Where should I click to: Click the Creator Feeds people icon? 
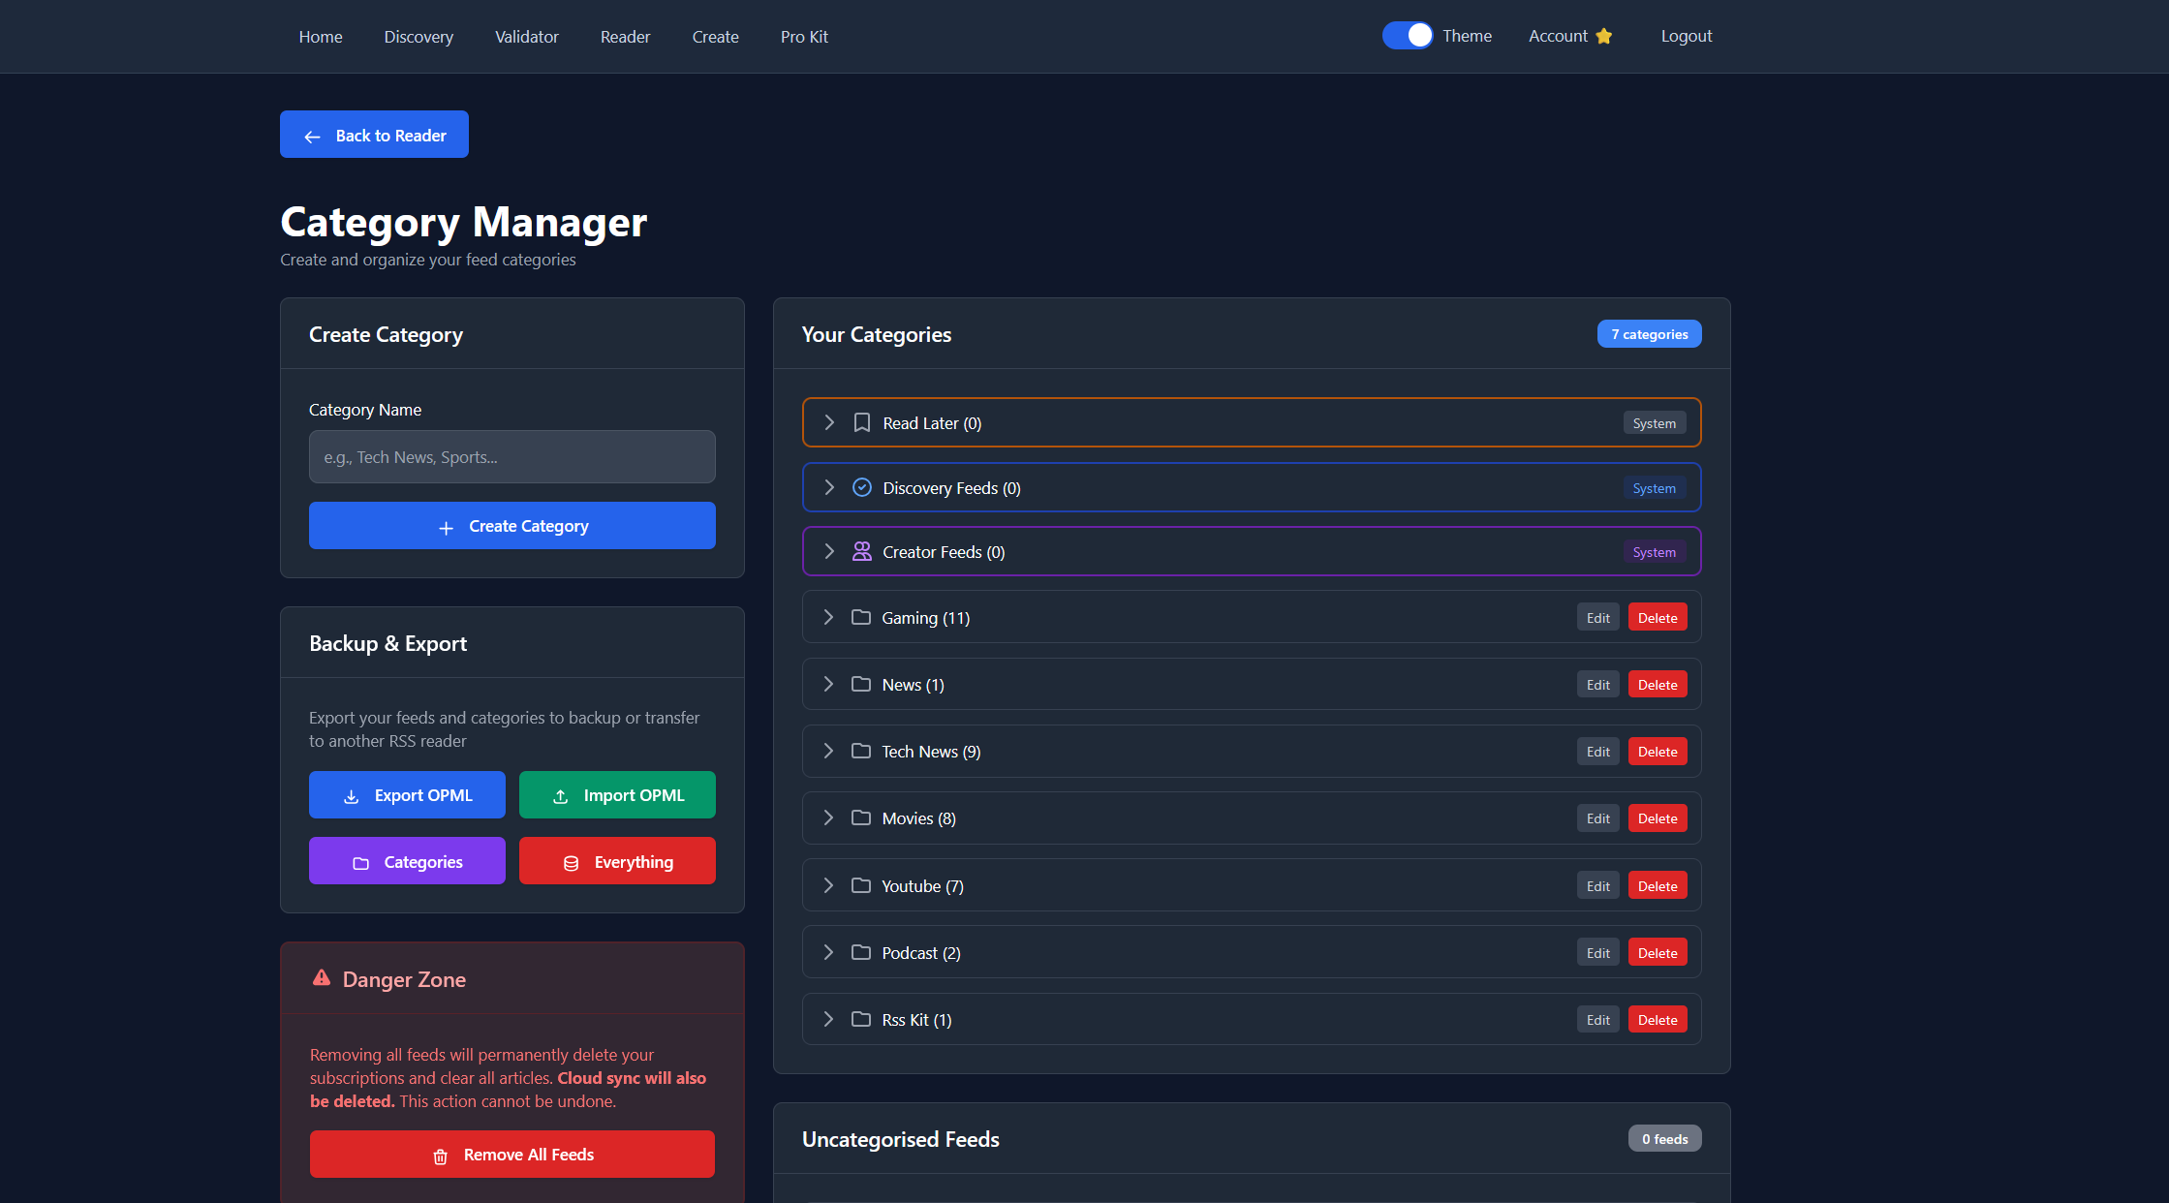[x=862, y=551]
